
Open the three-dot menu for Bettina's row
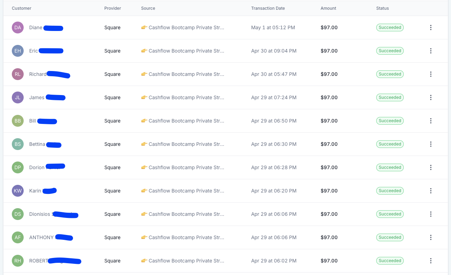tap(431, 144)
